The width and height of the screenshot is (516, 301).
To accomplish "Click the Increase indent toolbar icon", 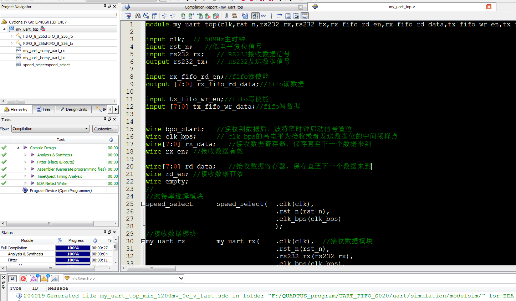I will coord(164,16).
